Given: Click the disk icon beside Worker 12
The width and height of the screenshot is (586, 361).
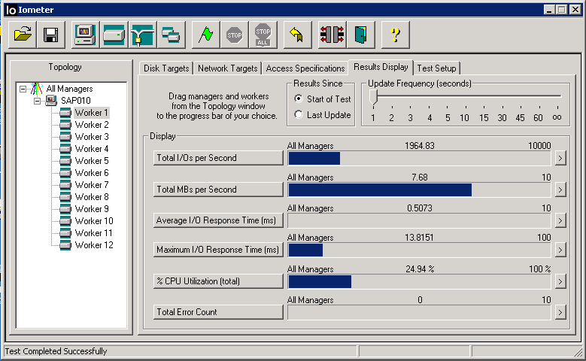Looking at the screenshot, I should (x=65, y=245).
